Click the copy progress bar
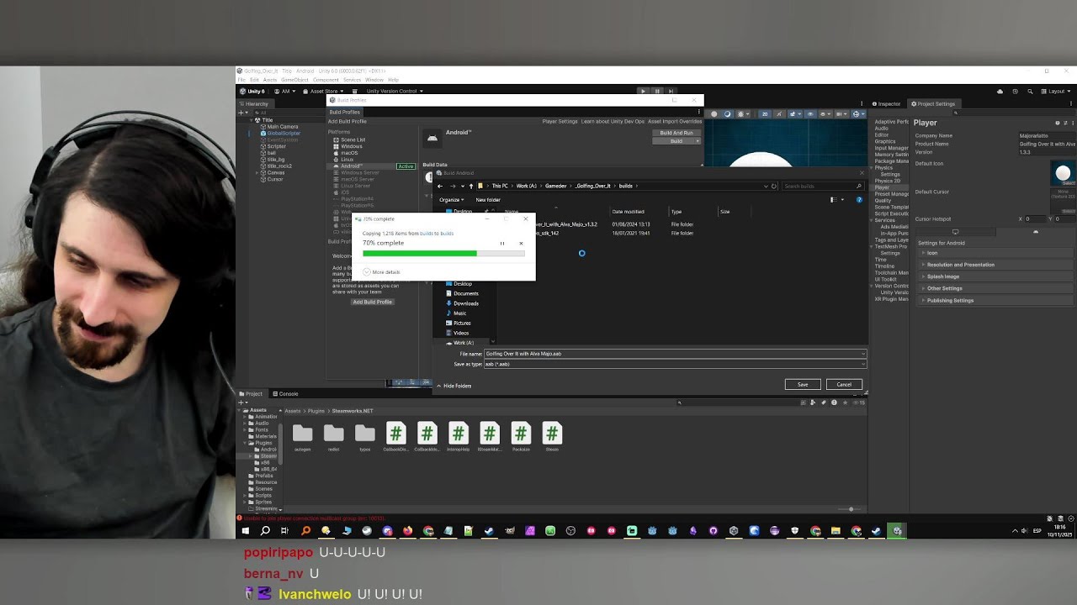This screenshot has width=1077, height=605. (443, 253)
